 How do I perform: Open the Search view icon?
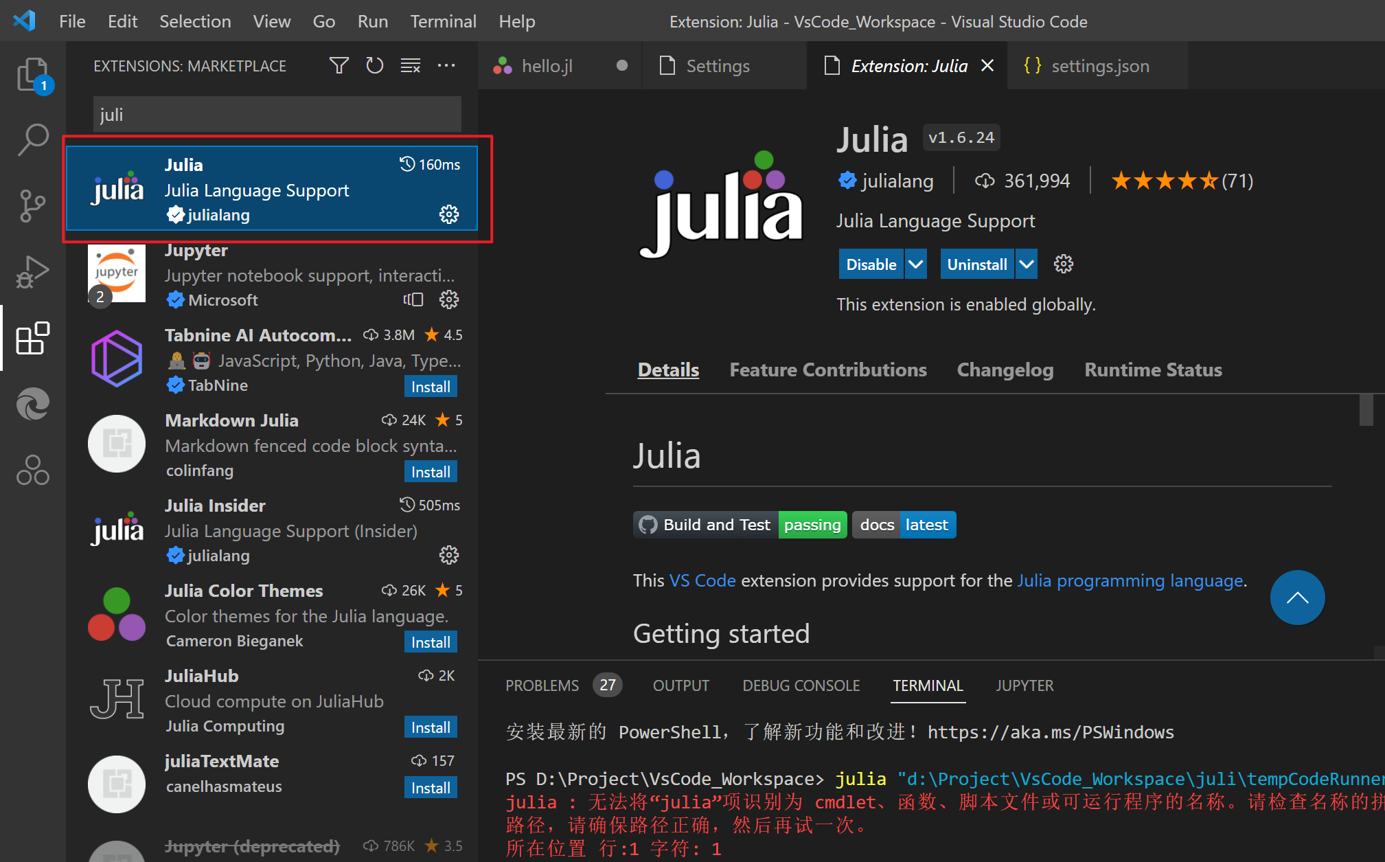[x=32, y=139]
